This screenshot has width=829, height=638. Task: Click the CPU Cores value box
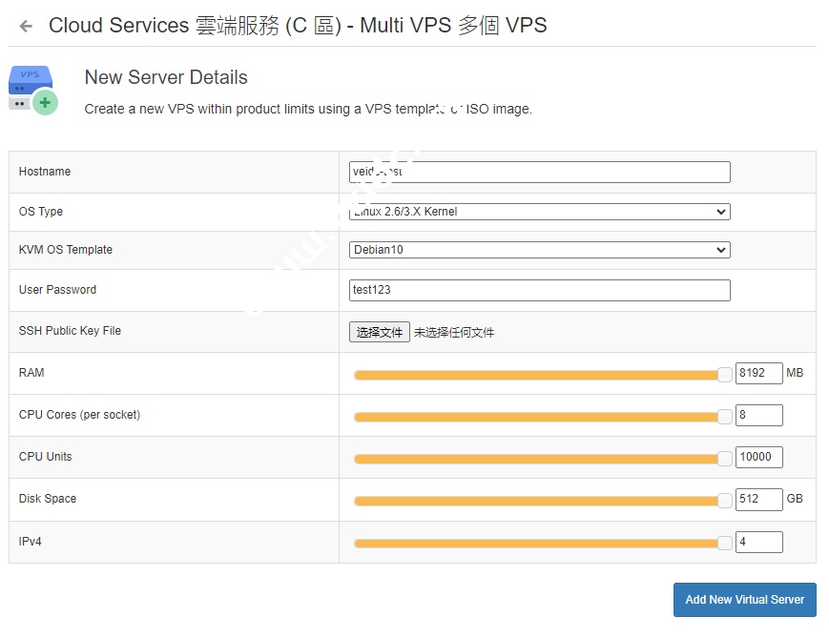click(x=758, y=415)
